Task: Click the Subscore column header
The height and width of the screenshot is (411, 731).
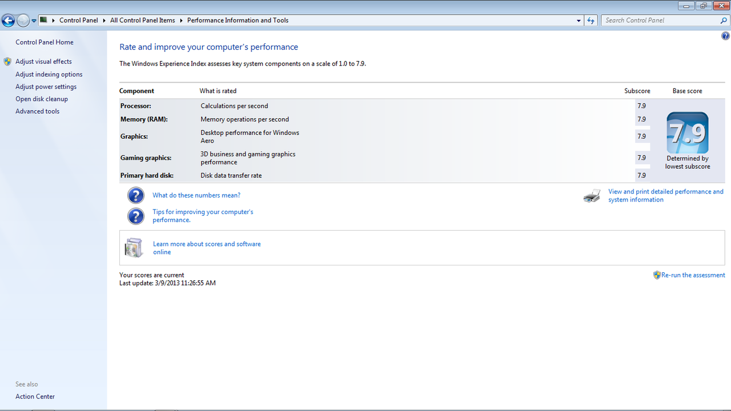Action: [637, 91]
